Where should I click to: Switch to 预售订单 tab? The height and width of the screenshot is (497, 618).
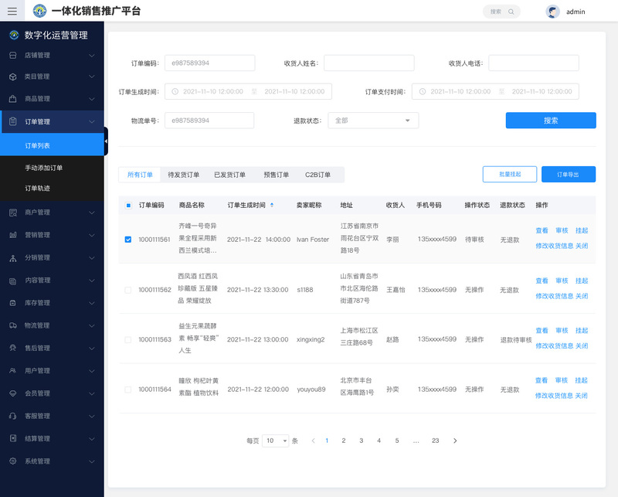coord(277,175)
